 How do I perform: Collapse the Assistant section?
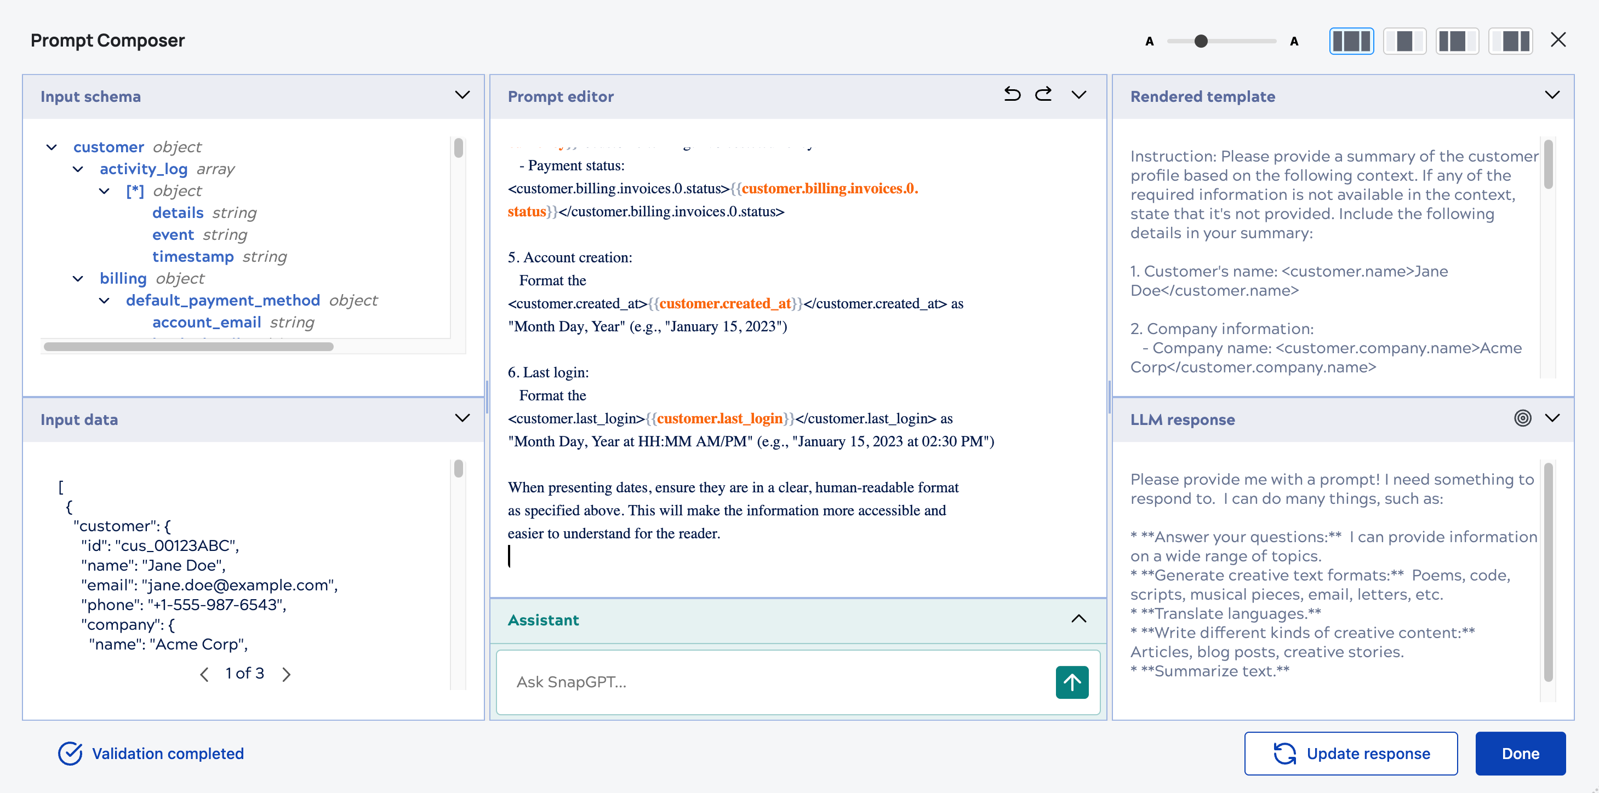tap(1079, 619)
